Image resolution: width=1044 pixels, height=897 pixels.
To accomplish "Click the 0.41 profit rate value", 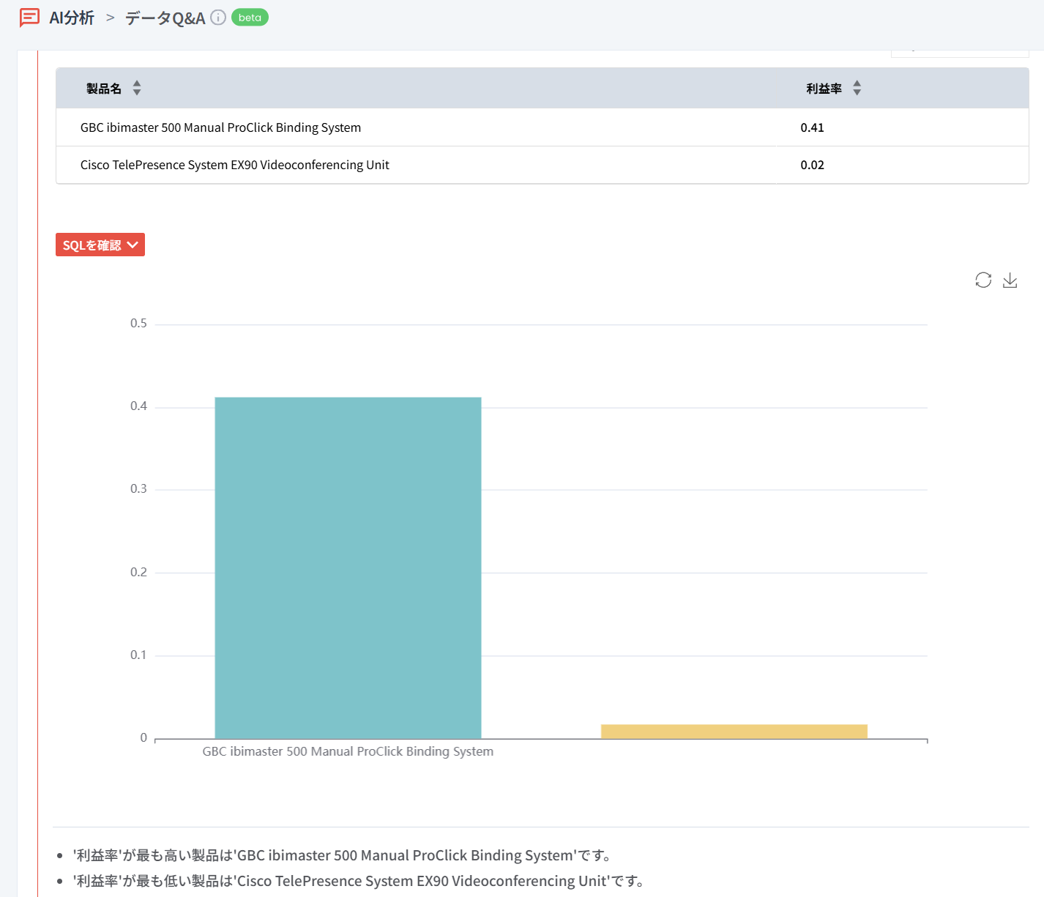I will [812, 127].
